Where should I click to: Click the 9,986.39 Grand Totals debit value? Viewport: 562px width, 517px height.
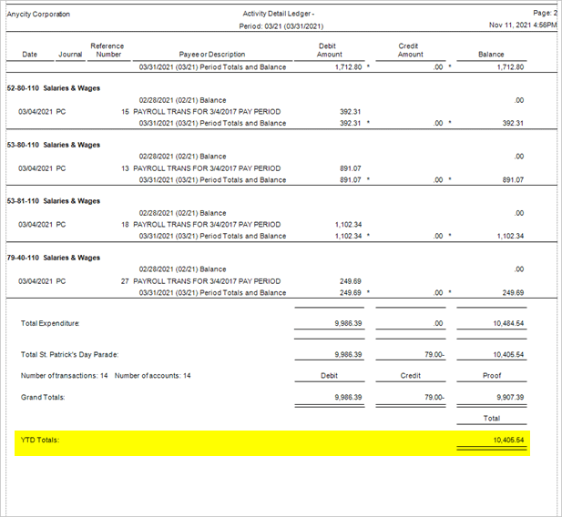pos(348,398)
